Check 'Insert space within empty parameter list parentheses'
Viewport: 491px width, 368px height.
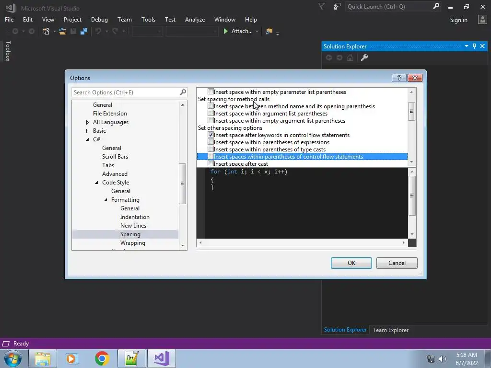point(211,92)
